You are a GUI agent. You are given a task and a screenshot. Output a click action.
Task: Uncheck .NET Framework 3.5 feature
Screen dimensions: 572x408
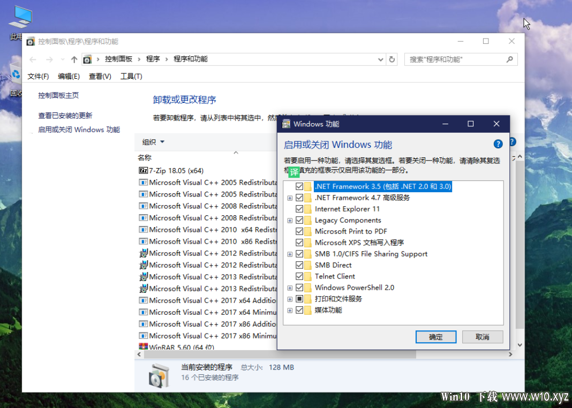pyautogui.click(x=299, y=186)
